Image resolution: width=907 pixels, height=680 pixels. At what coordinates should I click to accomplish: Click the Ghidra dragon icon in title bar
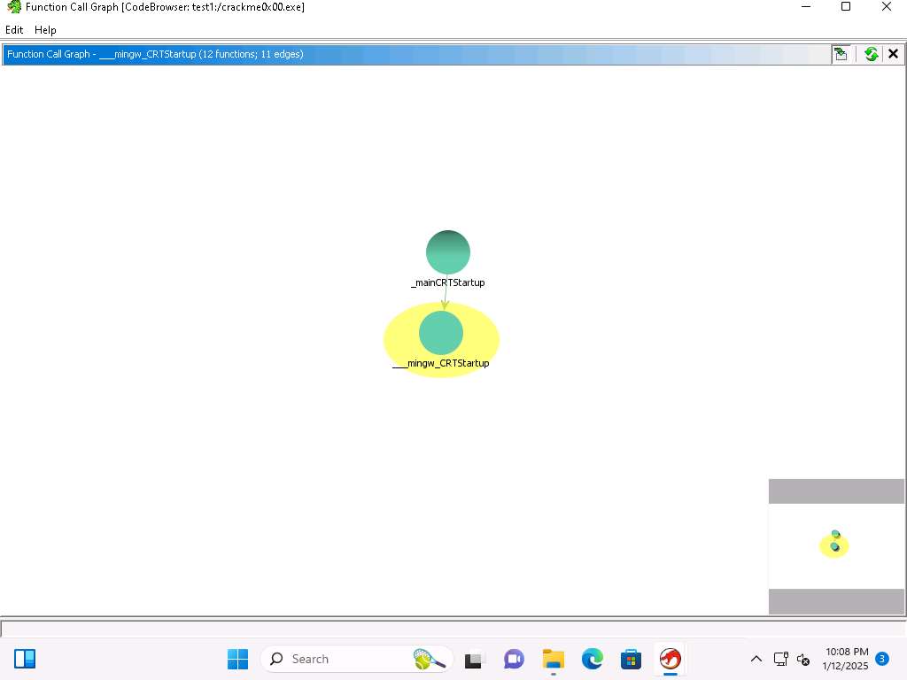tap(14, 7)
